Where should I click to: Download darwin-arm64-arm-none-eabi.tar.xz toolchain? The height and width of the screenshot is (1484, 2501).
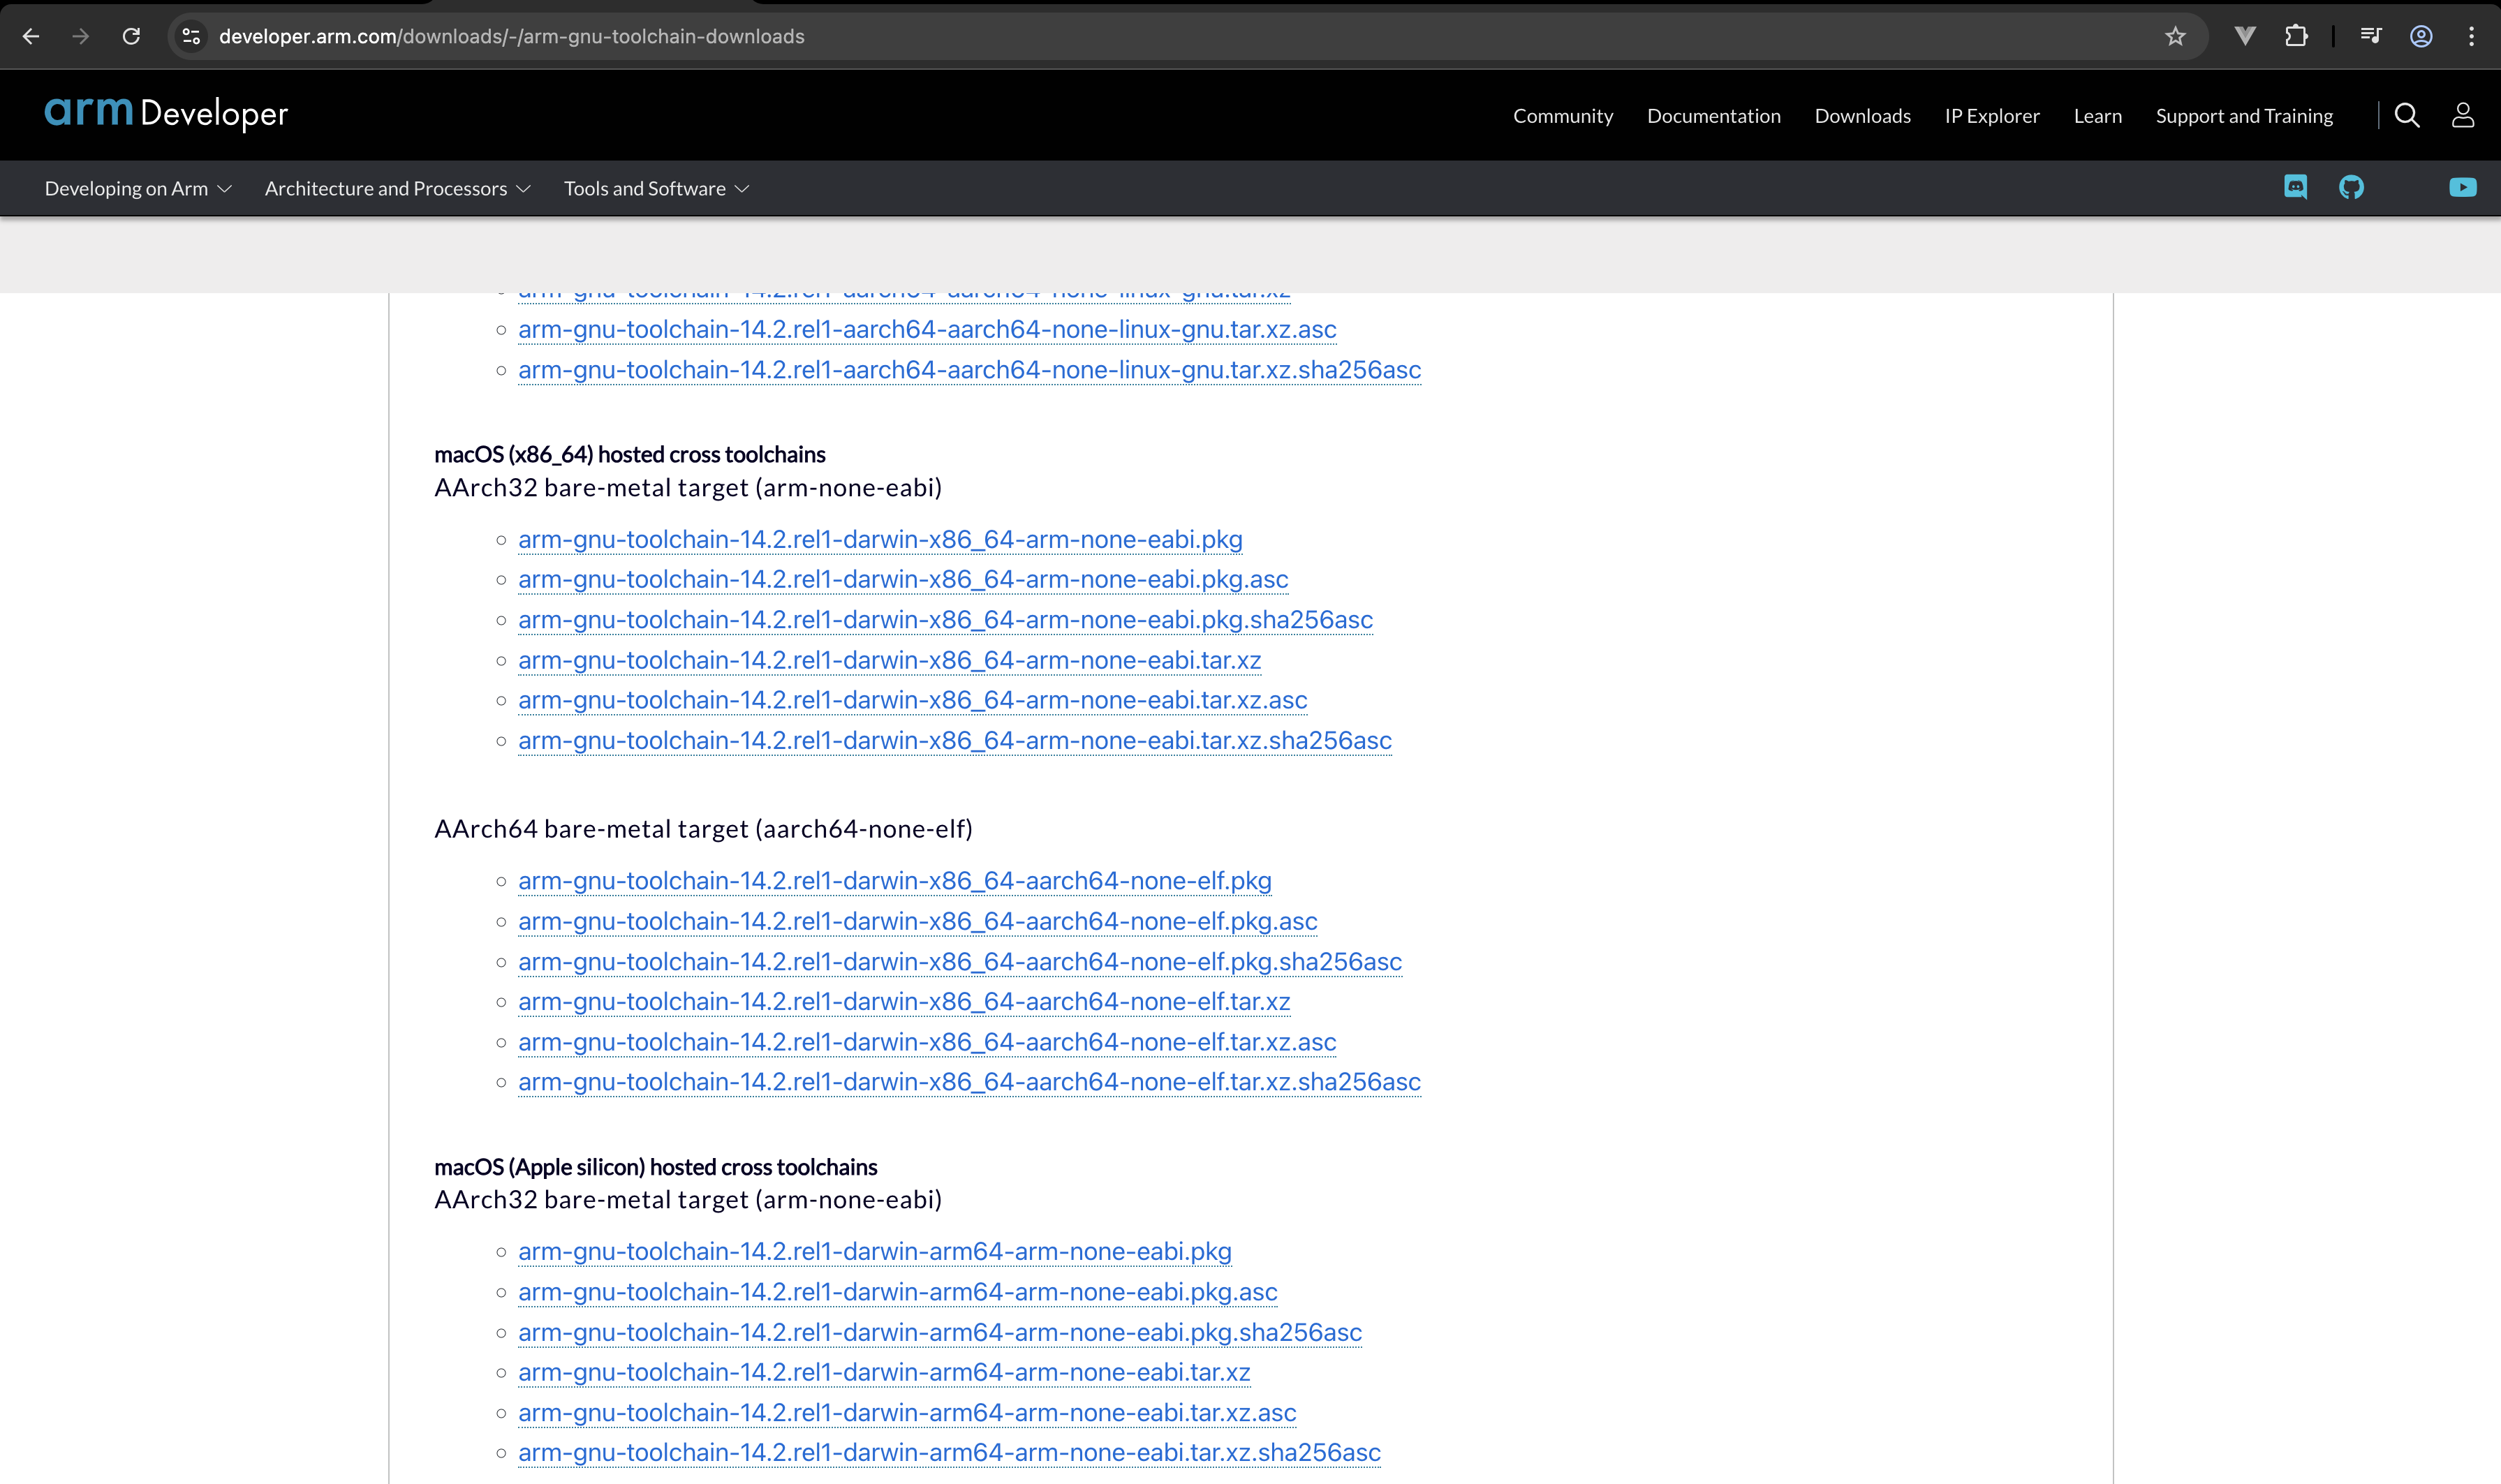[884, 1373]
